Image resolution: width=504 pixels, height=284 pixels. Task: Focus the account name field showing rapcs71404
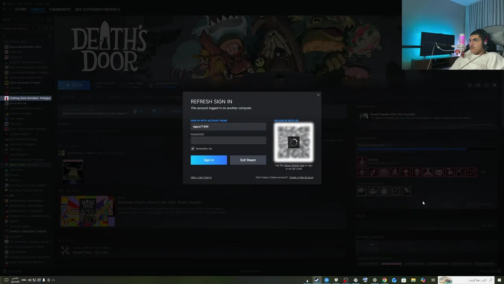pyautogui.click(x=228, y=127)
